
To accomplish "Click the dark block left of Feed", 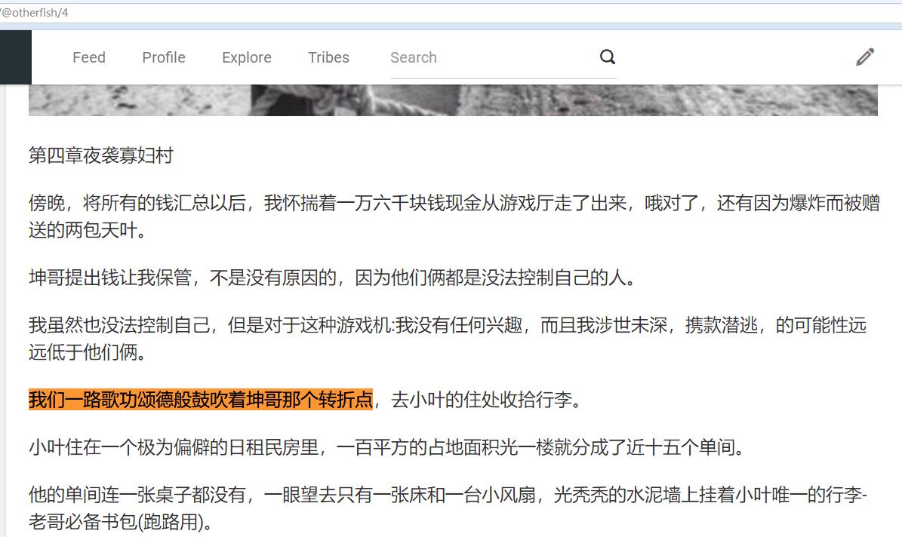I will coord(15,57).
